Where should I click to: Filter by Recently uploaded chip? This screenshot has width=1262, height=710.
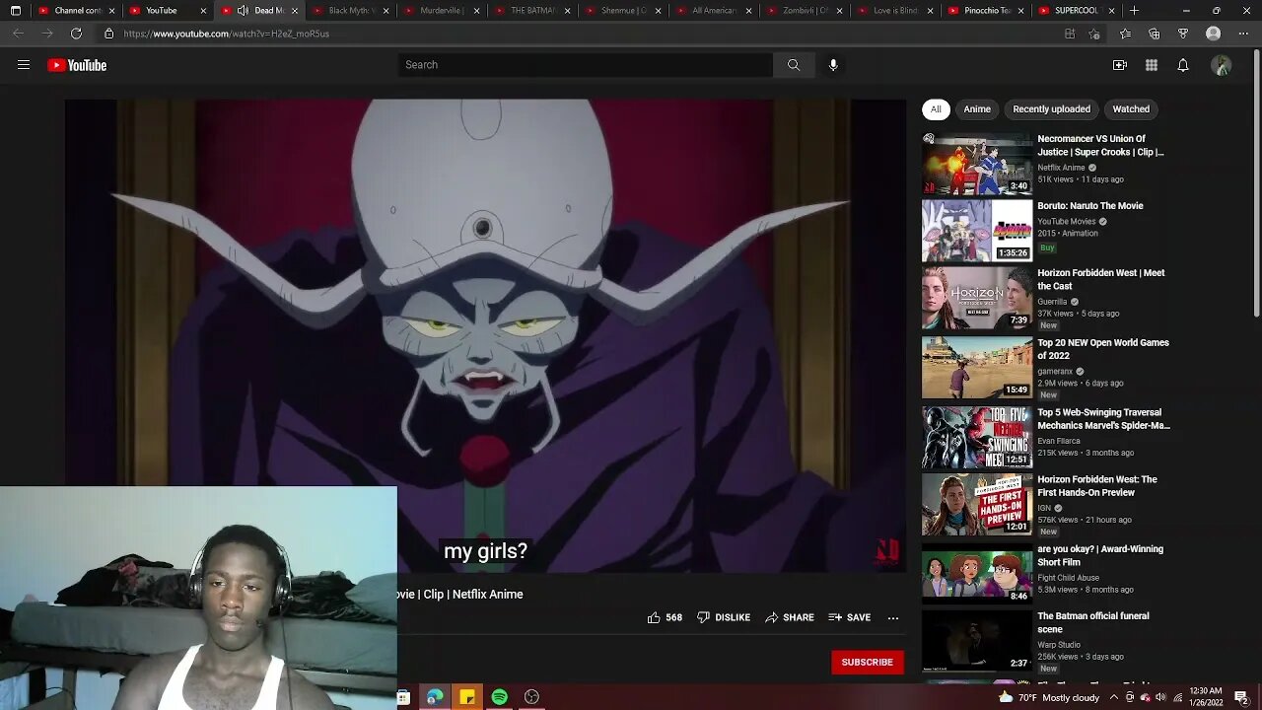1051,109
